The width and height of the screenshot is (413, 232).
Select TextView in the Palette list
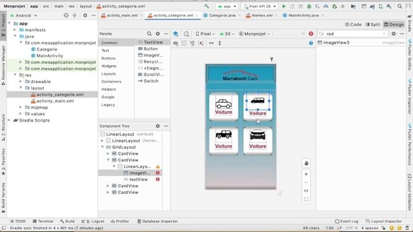(x=153, y=42)
